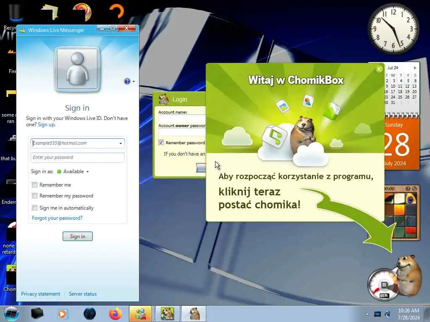The width and height of the screenshot is (430, 322).
Task: Open the black box taskbar icon
Action: click(37, 314)
